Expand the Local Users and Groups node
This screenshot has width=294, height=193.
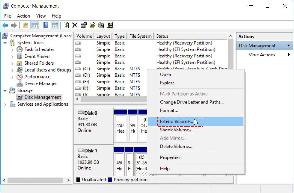(x=12, y=70)
